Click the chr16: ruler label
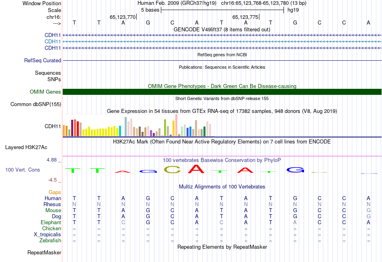 tap(54, 17)
